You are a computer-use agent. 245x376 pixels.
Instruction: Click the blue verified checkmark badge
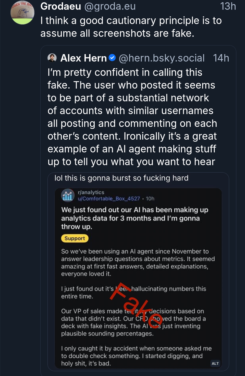[x=112, y=58]
